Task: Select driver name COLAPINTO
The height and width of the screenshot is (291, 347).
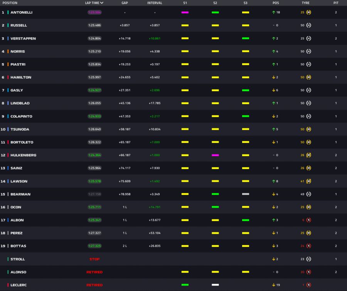Action: pos(22,116)
